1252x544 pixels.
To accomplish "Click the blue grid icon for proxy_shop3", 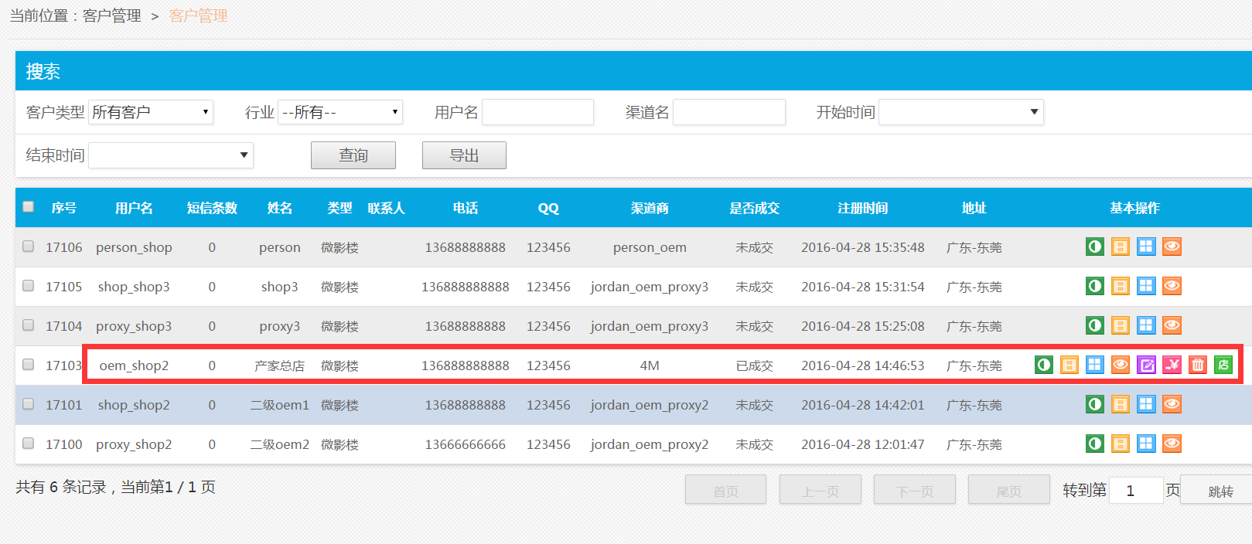I will click(x=1146, y=326).
